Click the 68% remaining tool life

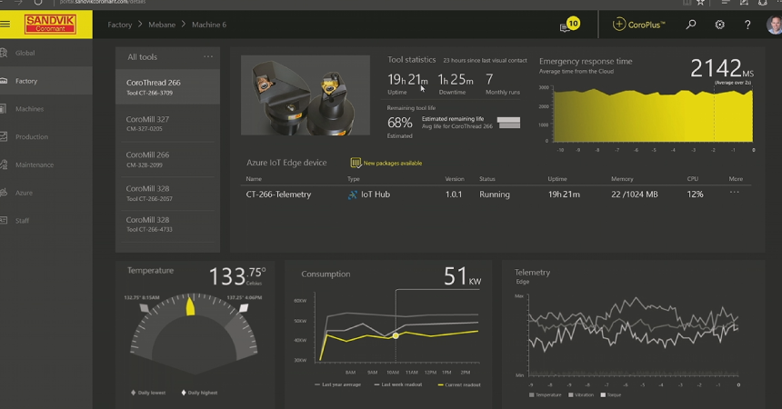(400, 122)
